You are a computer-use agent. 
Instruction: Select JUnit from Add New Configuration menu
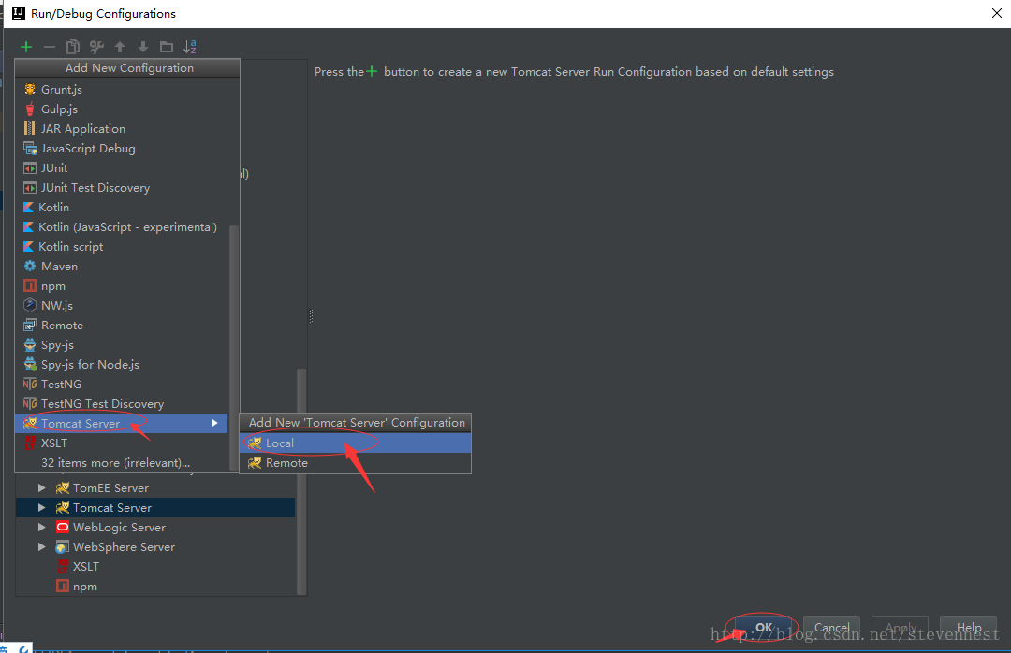tap(123, 167)
